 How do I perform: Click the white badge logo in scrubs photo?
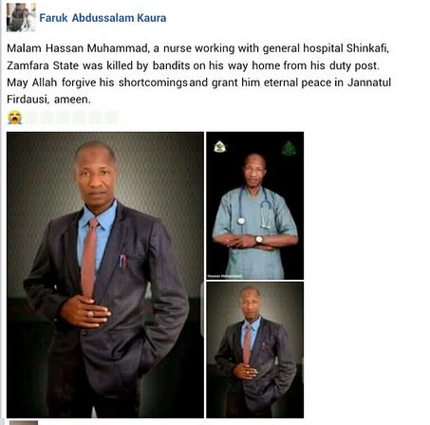[x=220, y=147]
